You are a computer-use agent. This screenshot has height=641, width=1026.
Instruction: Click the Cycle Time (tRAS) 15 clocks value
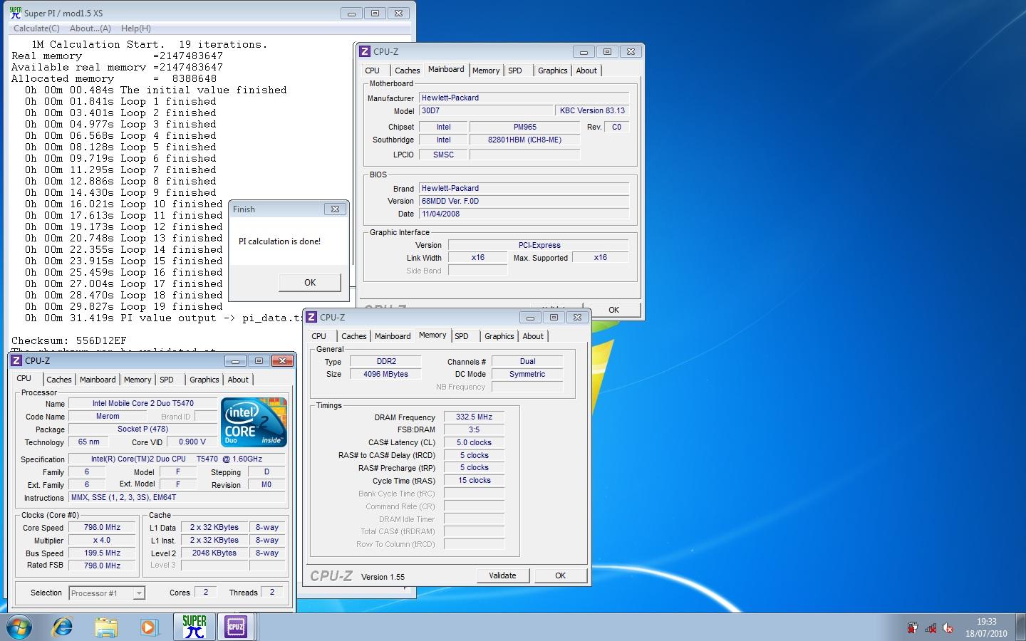point(474,481)
